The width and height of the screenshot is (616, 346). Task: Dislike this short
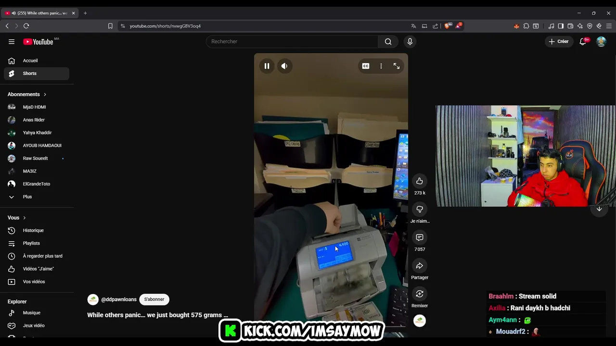coord(420,209)
